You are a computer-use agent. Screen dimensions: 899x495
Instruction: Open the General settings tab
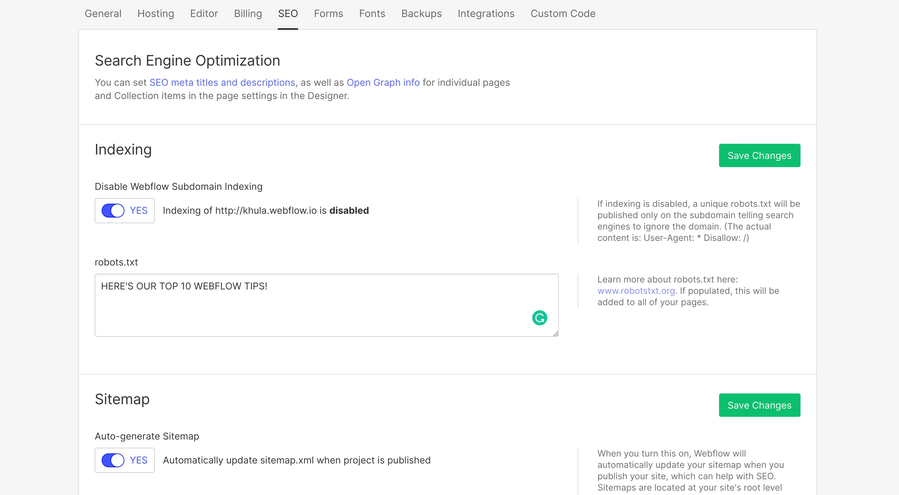103,14
